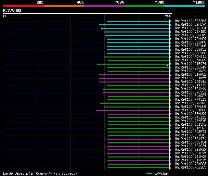The width and height of the screenshot is (208, 176).
Task: Open the UniRef100_Q9XIE5 hit entry
Action: [190, 32]
